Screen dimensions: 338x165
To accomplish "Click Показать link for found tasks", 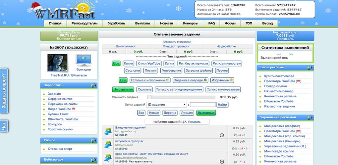I will tap(194, 122).
